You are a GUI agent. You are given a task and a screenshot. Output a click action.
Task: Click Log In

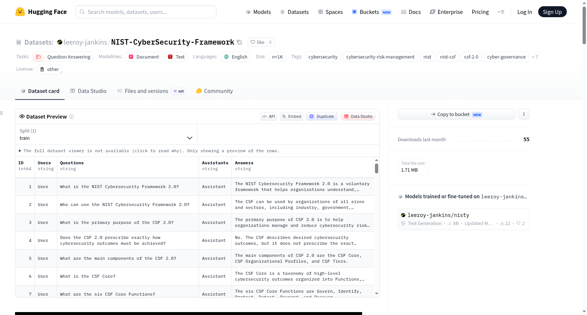525,12
